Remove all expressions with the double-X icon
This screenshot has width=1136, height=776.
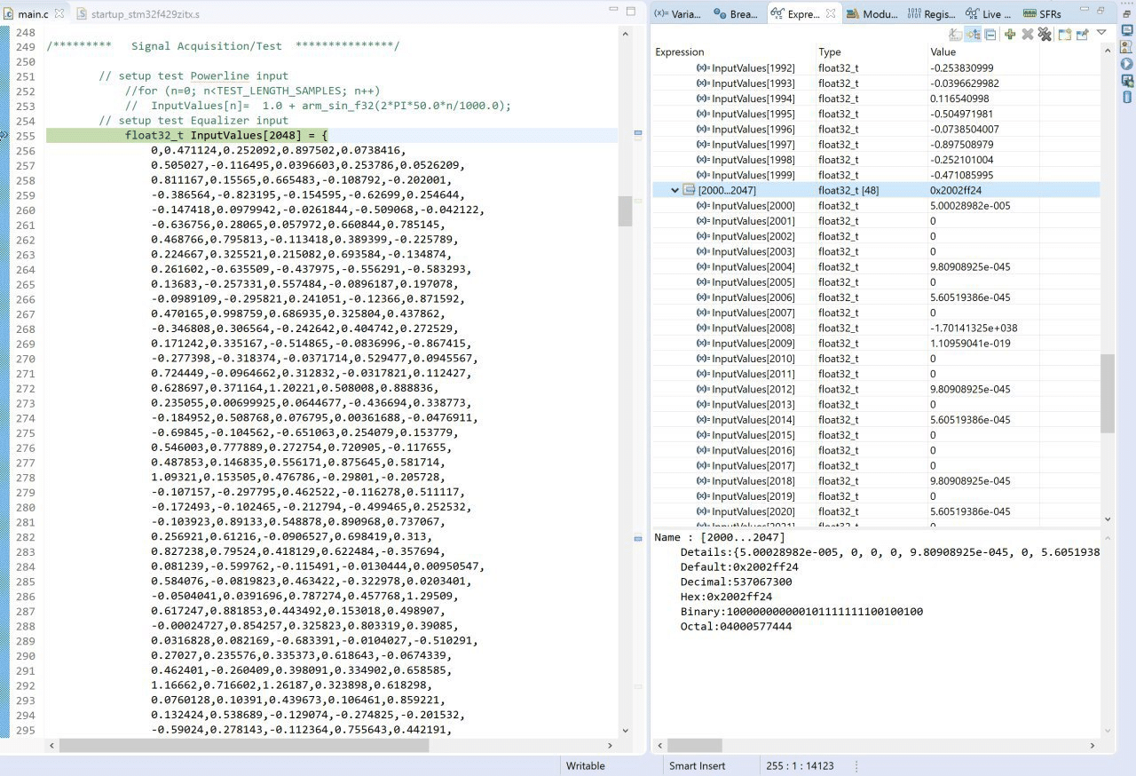[x=1045, y=35]
